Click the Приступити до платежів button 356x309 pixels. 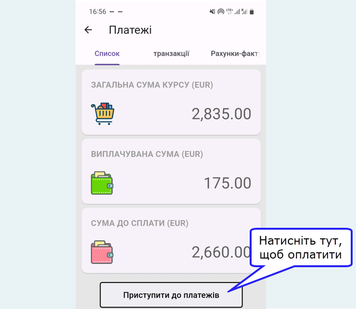click(171, 295)
